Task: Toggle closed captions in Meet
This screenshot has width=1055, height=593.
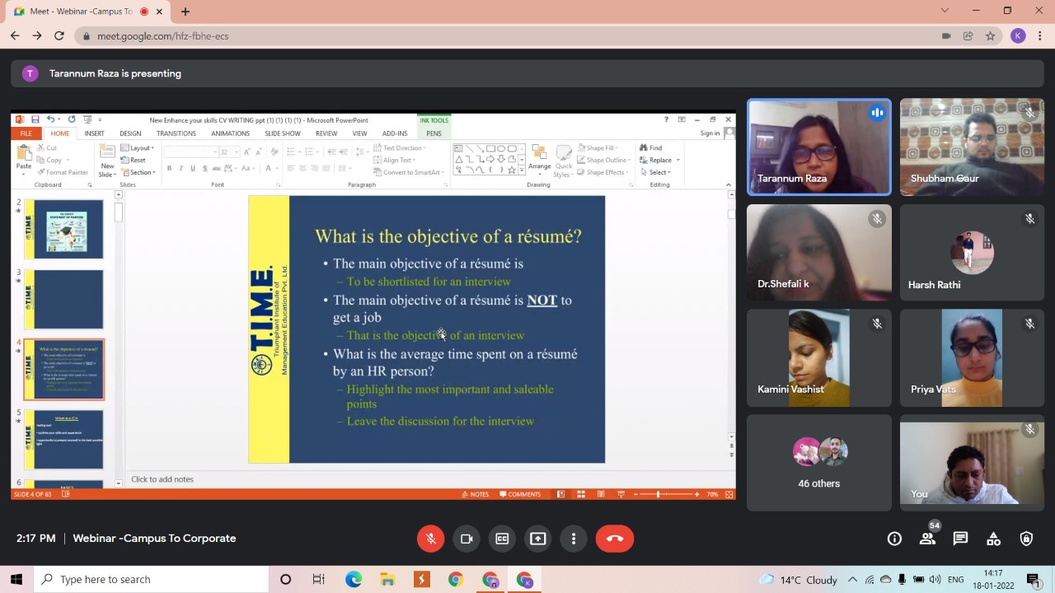Action: (x=502, y=539)
